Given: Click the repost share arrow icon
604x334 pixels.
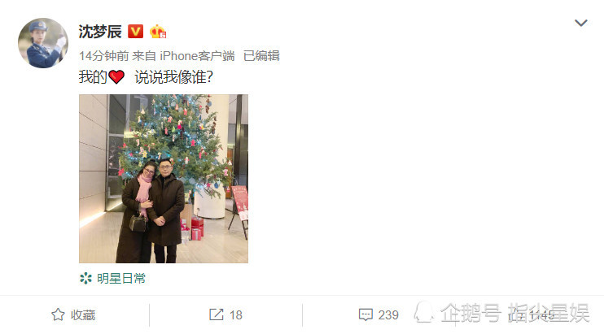Looking at the screenshot, I should pos(217,314).
